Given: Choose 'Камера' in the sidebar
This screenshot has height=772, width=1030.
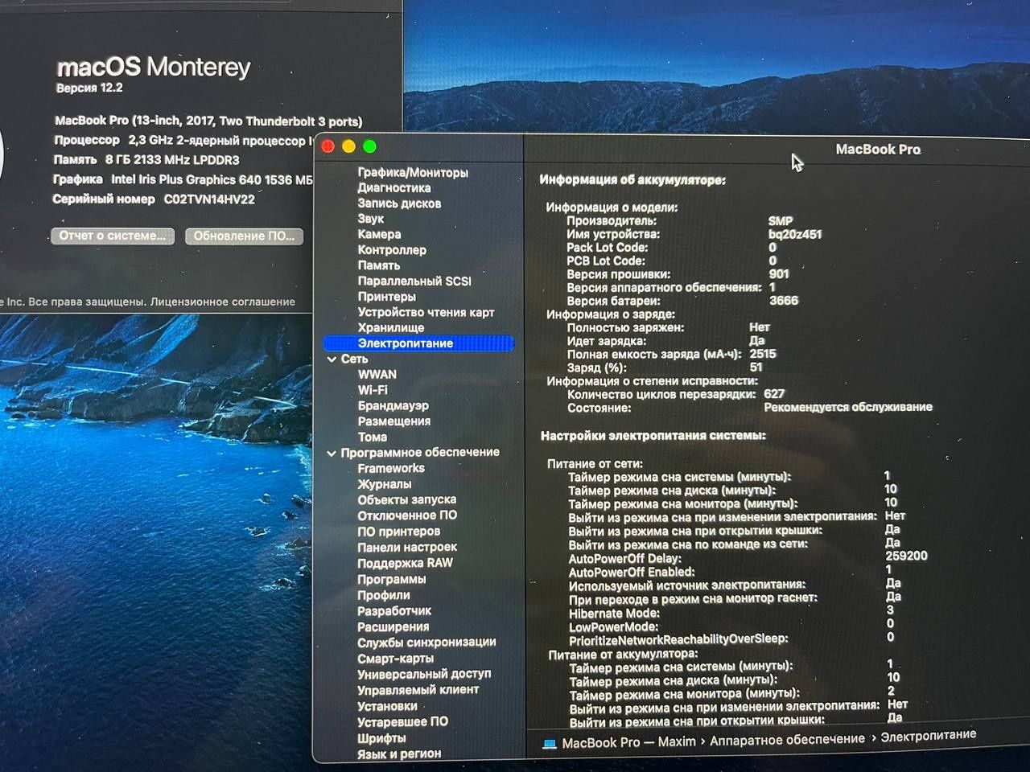Looking at the screenshot, I should pos(379,234).
